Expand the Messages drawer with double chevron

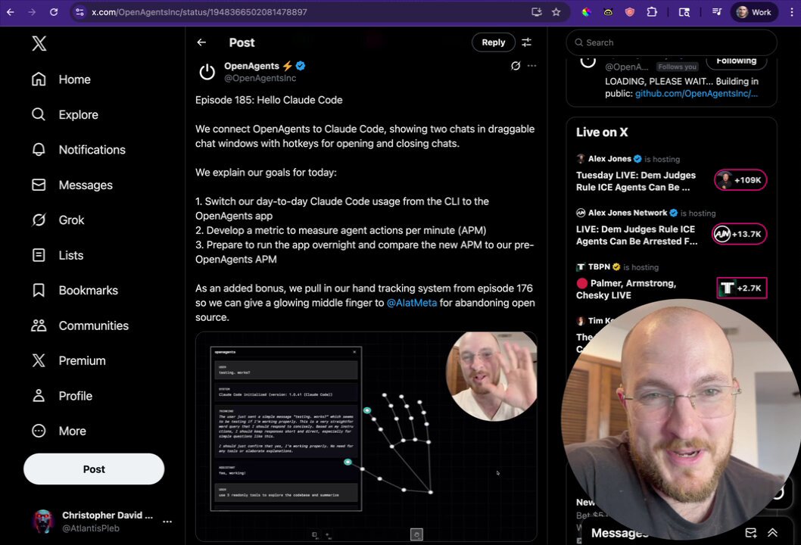click(x=773, y=533)
